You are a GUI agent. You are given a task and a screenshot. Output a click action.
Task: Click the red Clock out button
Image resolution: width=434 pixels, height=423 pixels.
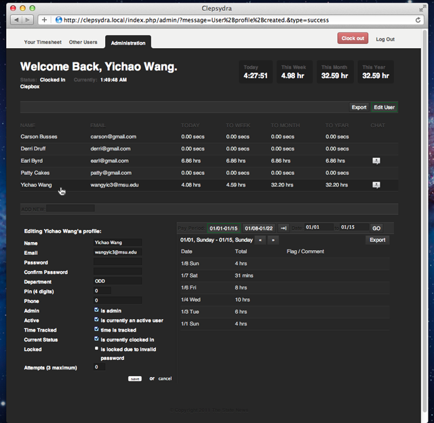pyautogui.click(x=353, y=38)
